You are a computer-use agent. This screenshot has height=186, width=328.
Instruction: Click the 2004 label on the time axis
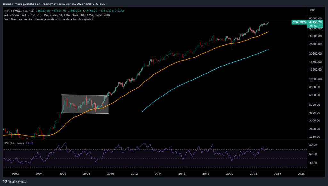tap(39, 174)
